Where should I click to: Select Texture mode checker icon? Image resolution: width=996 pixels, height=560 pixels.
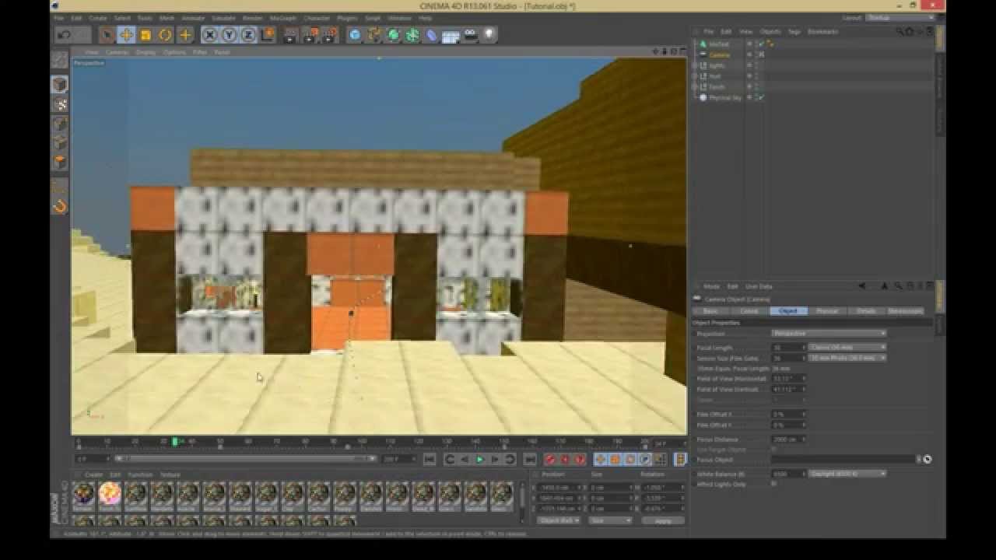(x=60, y=103)
